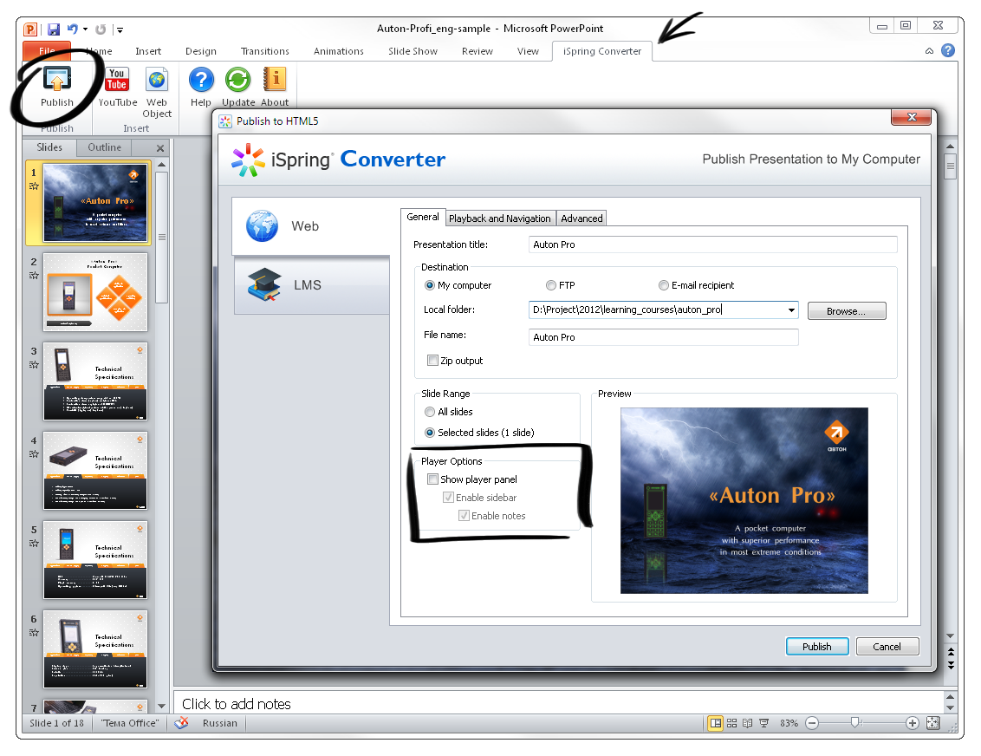Screen dimensions: 981x756
Task: Open PowerPoint help question mark icon
Action: click(948, 50)
